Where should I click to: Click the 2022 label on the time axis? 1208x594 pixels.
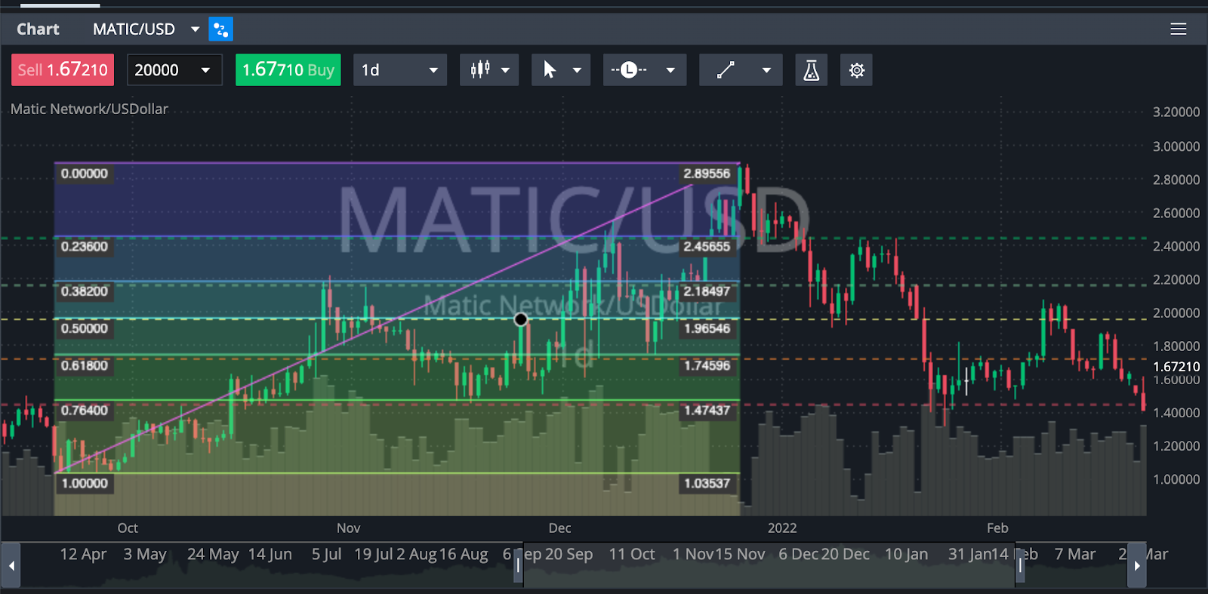782,528
